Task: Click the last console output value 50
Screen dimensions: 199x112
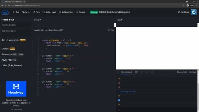Action: coord(119,105)
